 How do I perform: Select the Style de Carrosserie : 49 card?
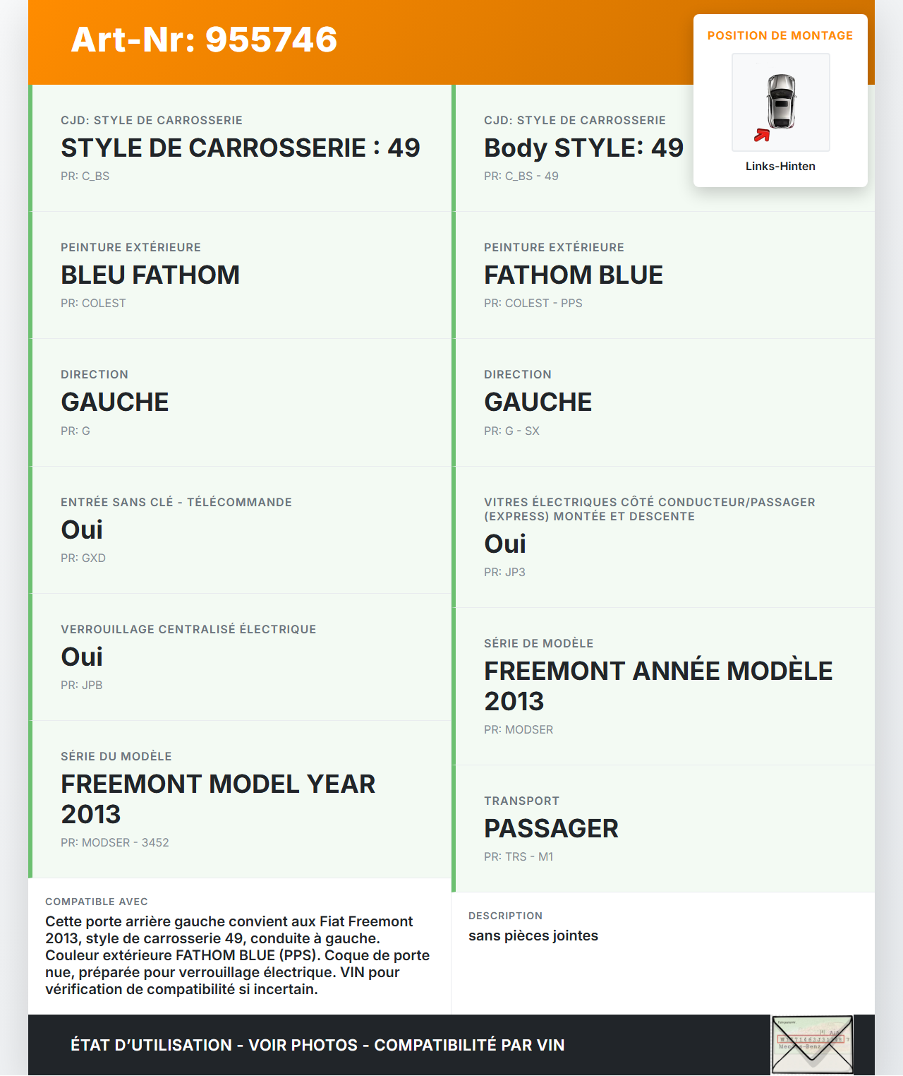241,148
